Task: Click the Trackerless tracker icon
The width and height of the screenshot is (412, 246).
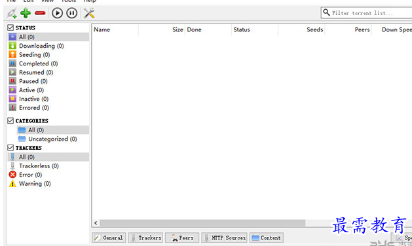Action: coord(12,166)
